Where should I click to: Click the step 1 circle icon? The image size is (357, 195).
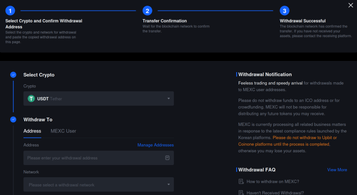click(10, 11)
